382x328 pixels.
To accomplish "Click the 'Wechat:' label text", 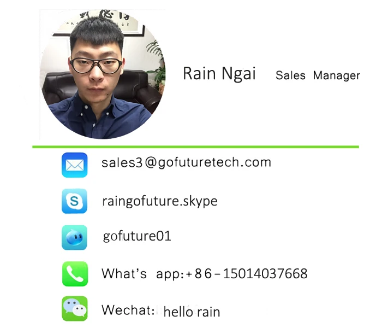I will click(x=128, y=310).
